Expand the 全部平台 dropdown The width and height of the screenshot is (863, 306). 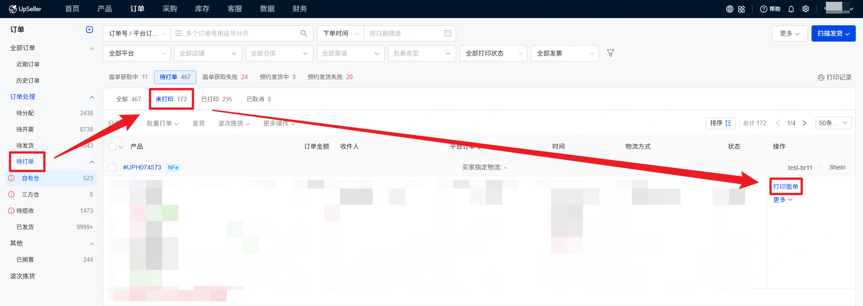(136, 53)
